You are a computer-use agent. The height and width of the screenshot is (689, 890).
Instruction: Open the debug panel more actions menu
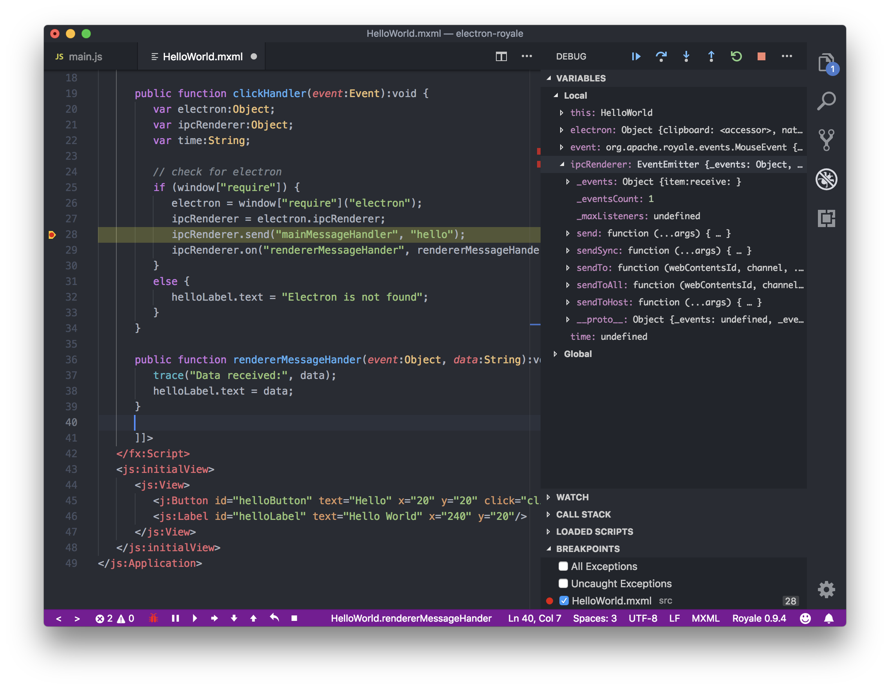pos(787,56)
